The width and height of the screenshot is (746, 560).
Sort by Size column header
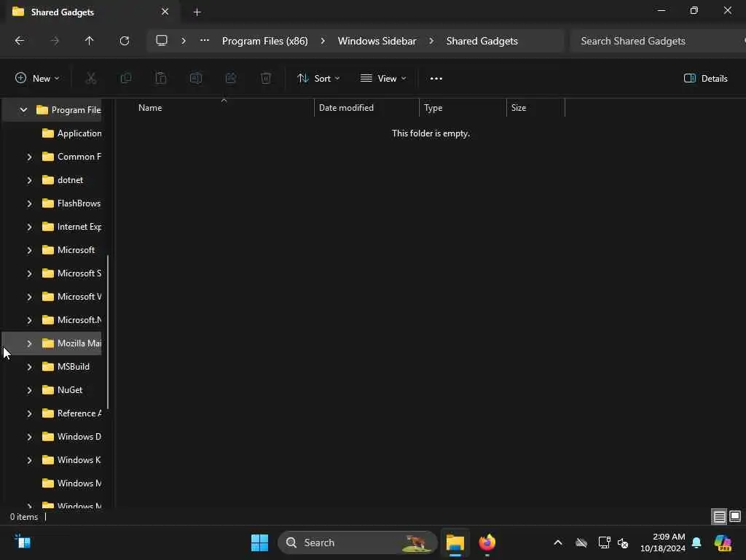[535, 108]
